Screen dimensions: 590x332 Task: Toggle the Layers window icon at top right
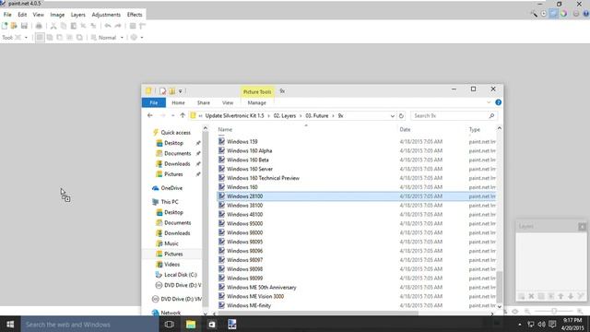point(553,14)
